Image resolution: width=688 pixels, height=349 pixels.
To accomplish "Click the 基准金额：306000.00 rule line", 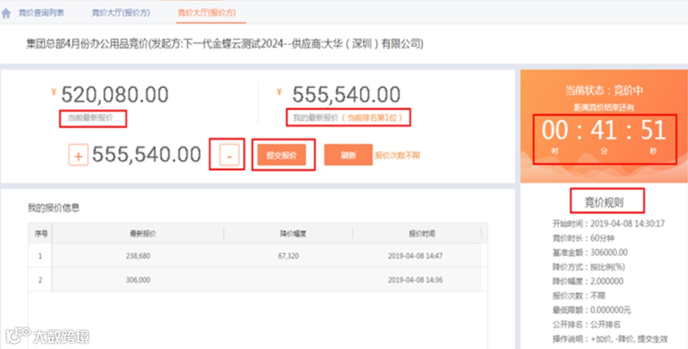I will coord(590,253).
